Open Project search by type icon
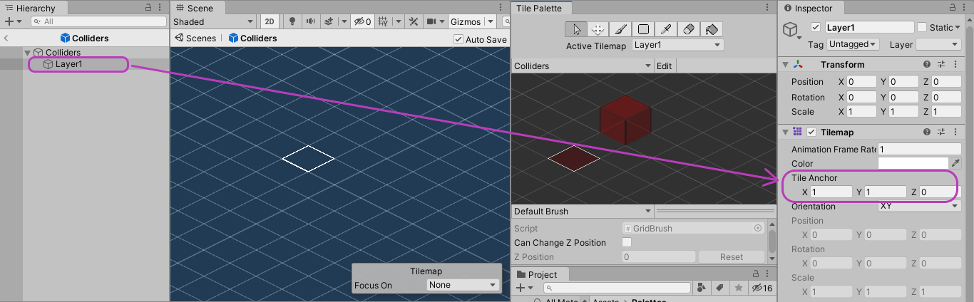974x302 pixels. point(702,288)
